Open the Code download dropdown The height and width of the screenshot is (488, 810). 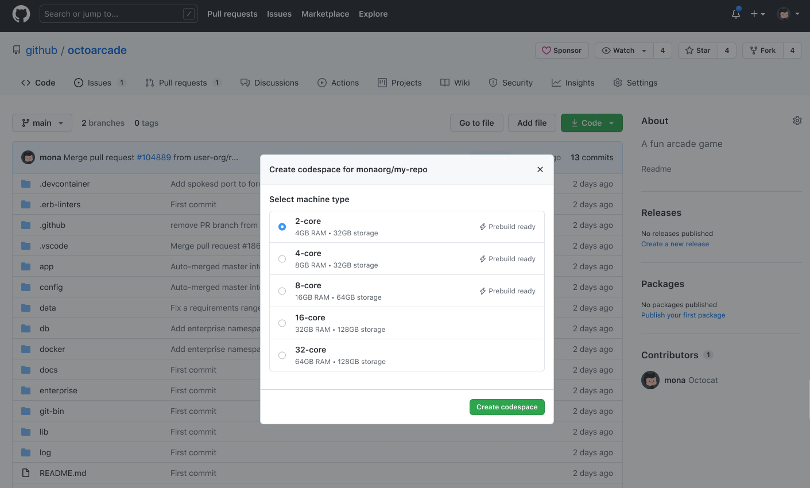pos(591,123)
